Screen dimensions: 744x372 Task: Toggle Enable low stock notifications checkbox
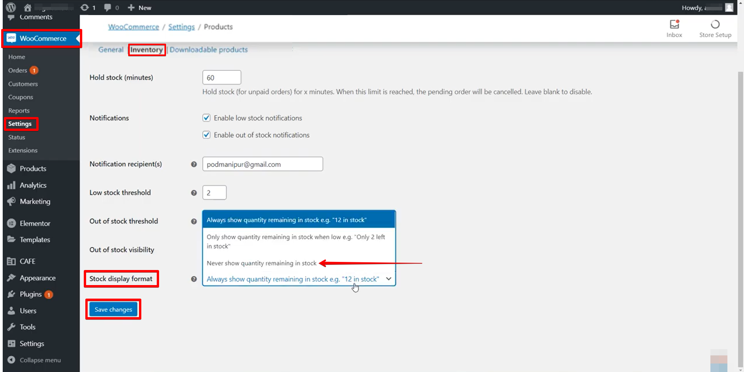tap(207, 118)
